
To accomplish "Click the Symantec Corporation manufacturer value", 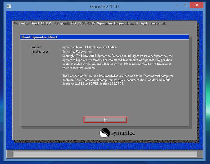I will (77, 51).
